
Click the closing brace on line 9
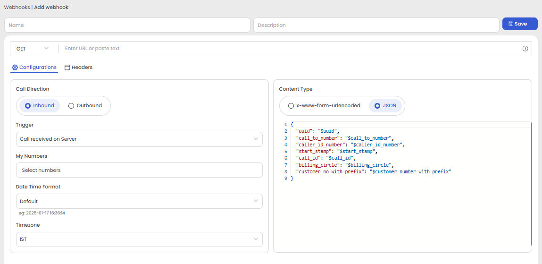pos(292,178)
